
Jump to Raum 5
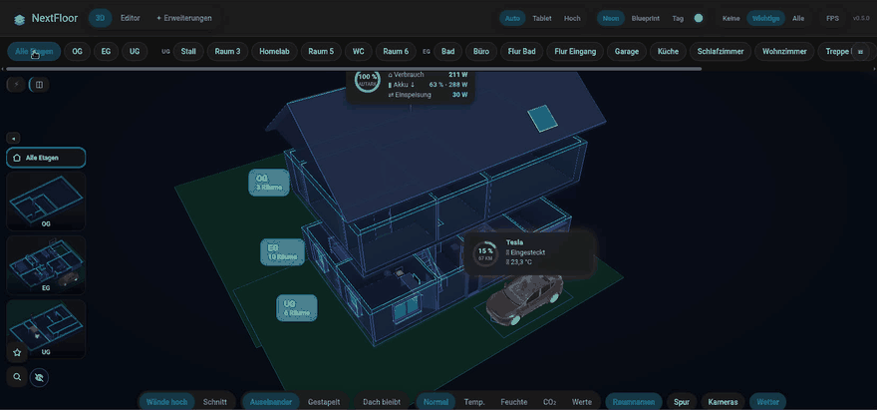pos(321,52)
